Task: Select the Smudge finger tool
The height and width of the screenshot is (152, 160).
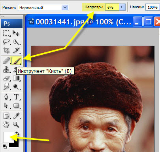Action: tap(6, 87)
